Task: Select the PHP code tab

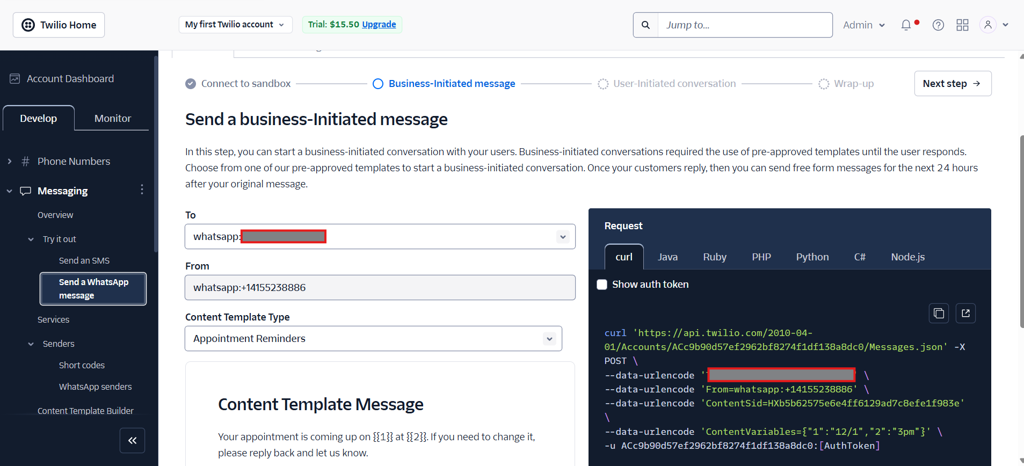Action: coord(761,257)
